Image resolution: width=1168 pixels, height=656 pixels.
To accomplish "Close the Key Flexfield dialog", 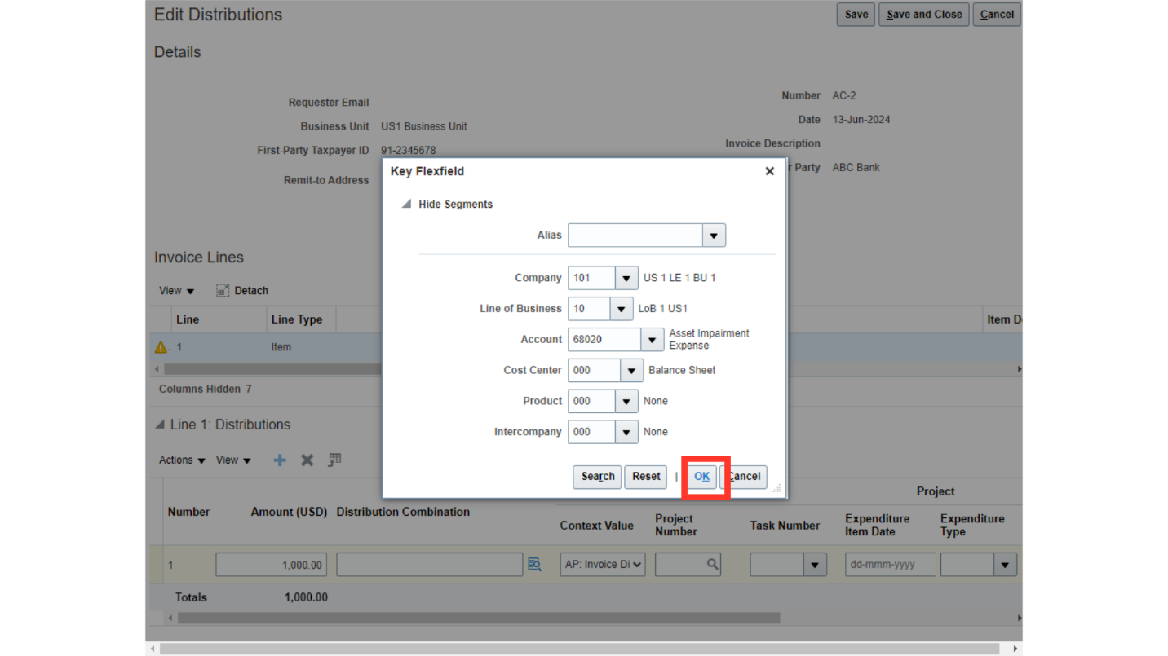I will (769, 171).
